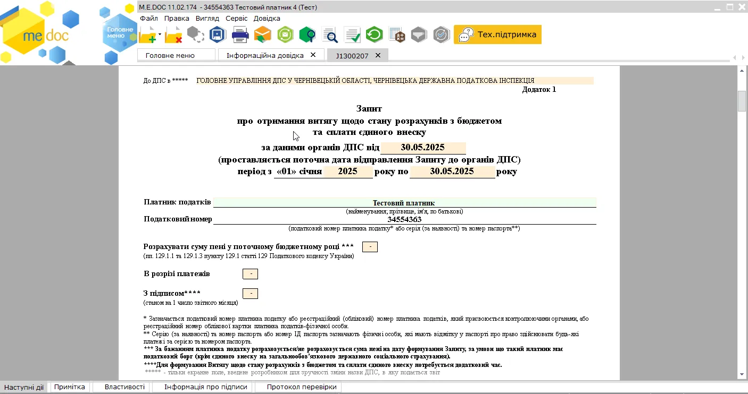
Task: Click the grey hexagon refresh icon
Action: click(195, 35)
